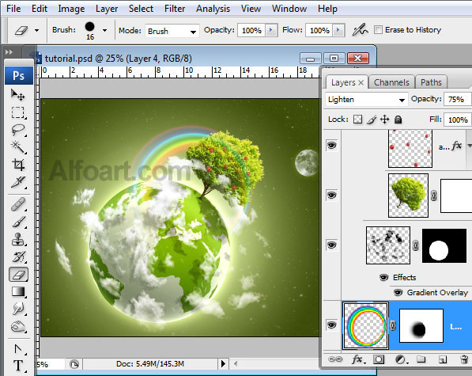Image resolution: width=472 pixels, height=376 pixels.
Task: Open the Brush preset picker arrow
Action: (104, 30)
